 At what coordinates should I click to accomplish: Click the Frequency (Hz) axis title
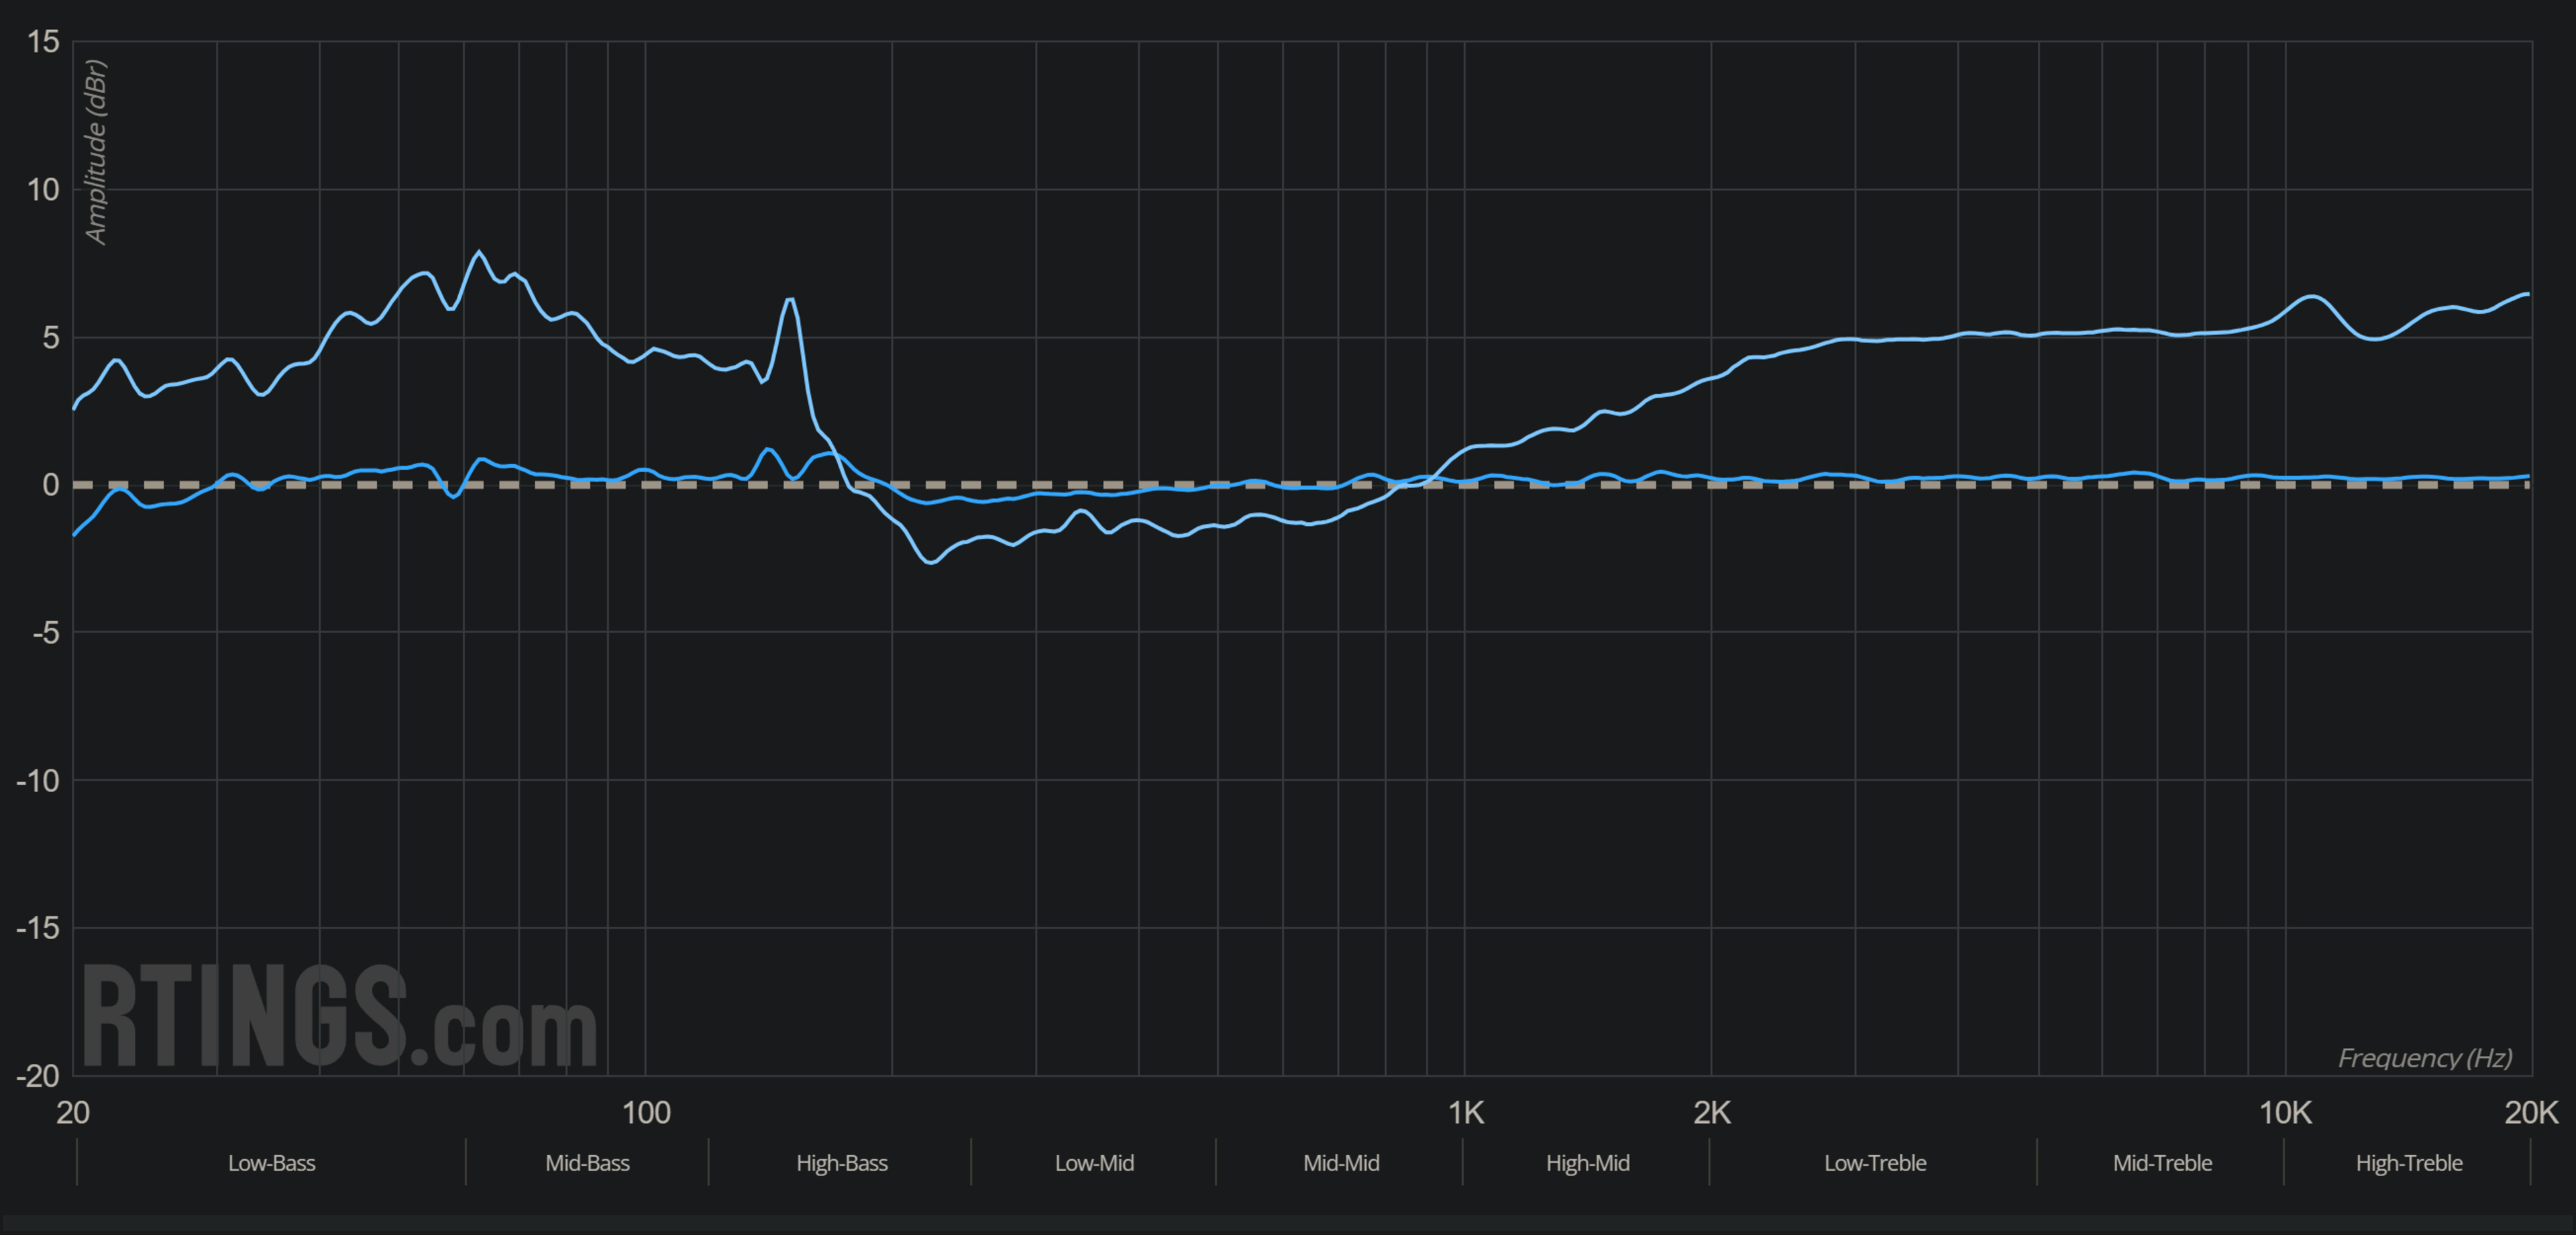coord(2424,1058)
